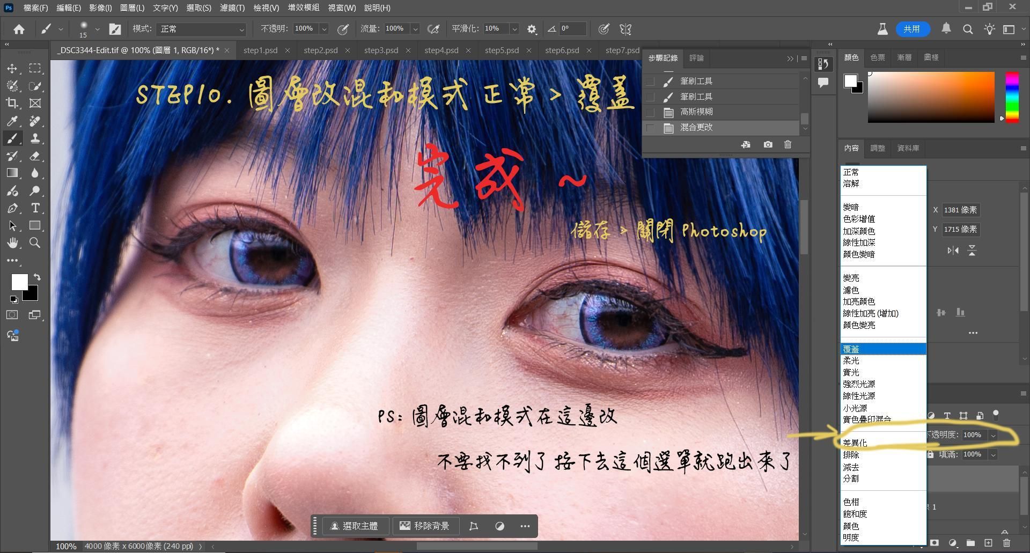Select the Eraser tool
The height and width of the screenshot is (553, 1030).
pos(35,156)
